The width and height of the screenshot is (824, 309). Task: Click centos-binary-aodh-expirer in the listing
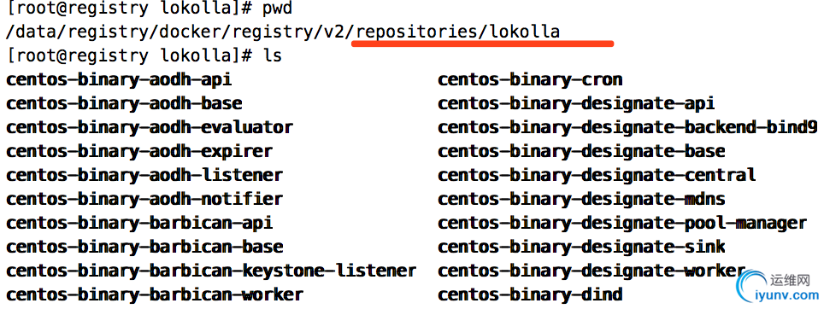139,152
